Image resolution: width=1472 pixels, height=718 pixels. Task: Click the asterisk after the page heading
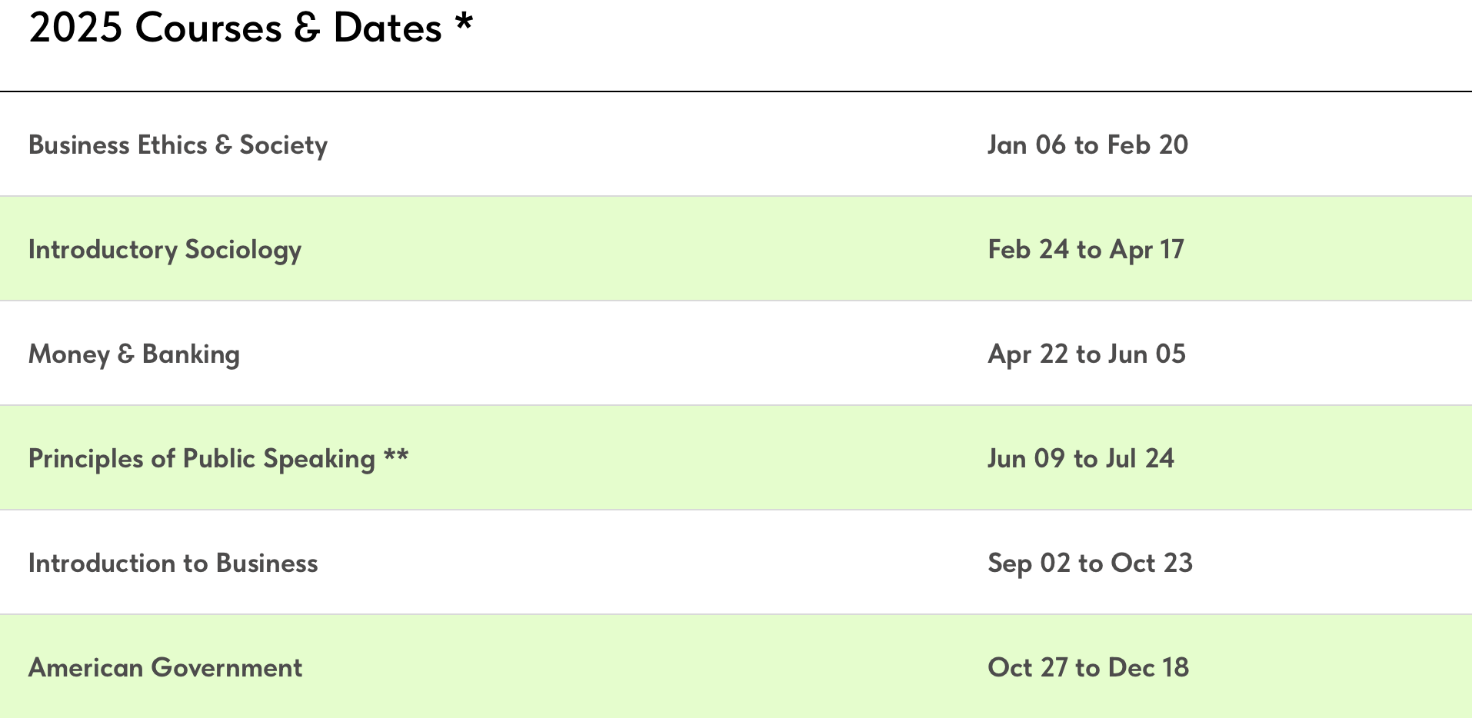click(x=464, y=23)
